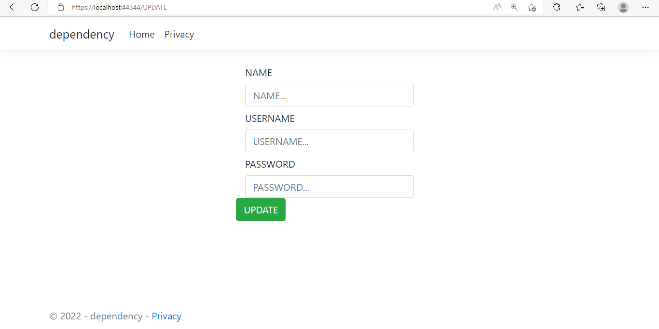Image resolution: width=659 pixels, height=329 pixels.
Task: Refresh the page with reload icon
Action: tap(35, 7)
